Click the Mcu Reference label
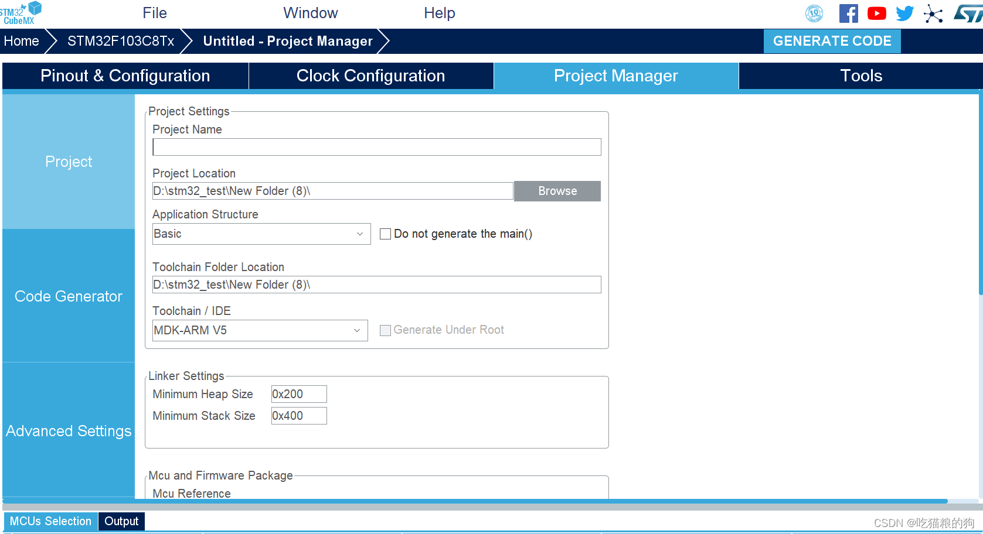 (192, 494)
